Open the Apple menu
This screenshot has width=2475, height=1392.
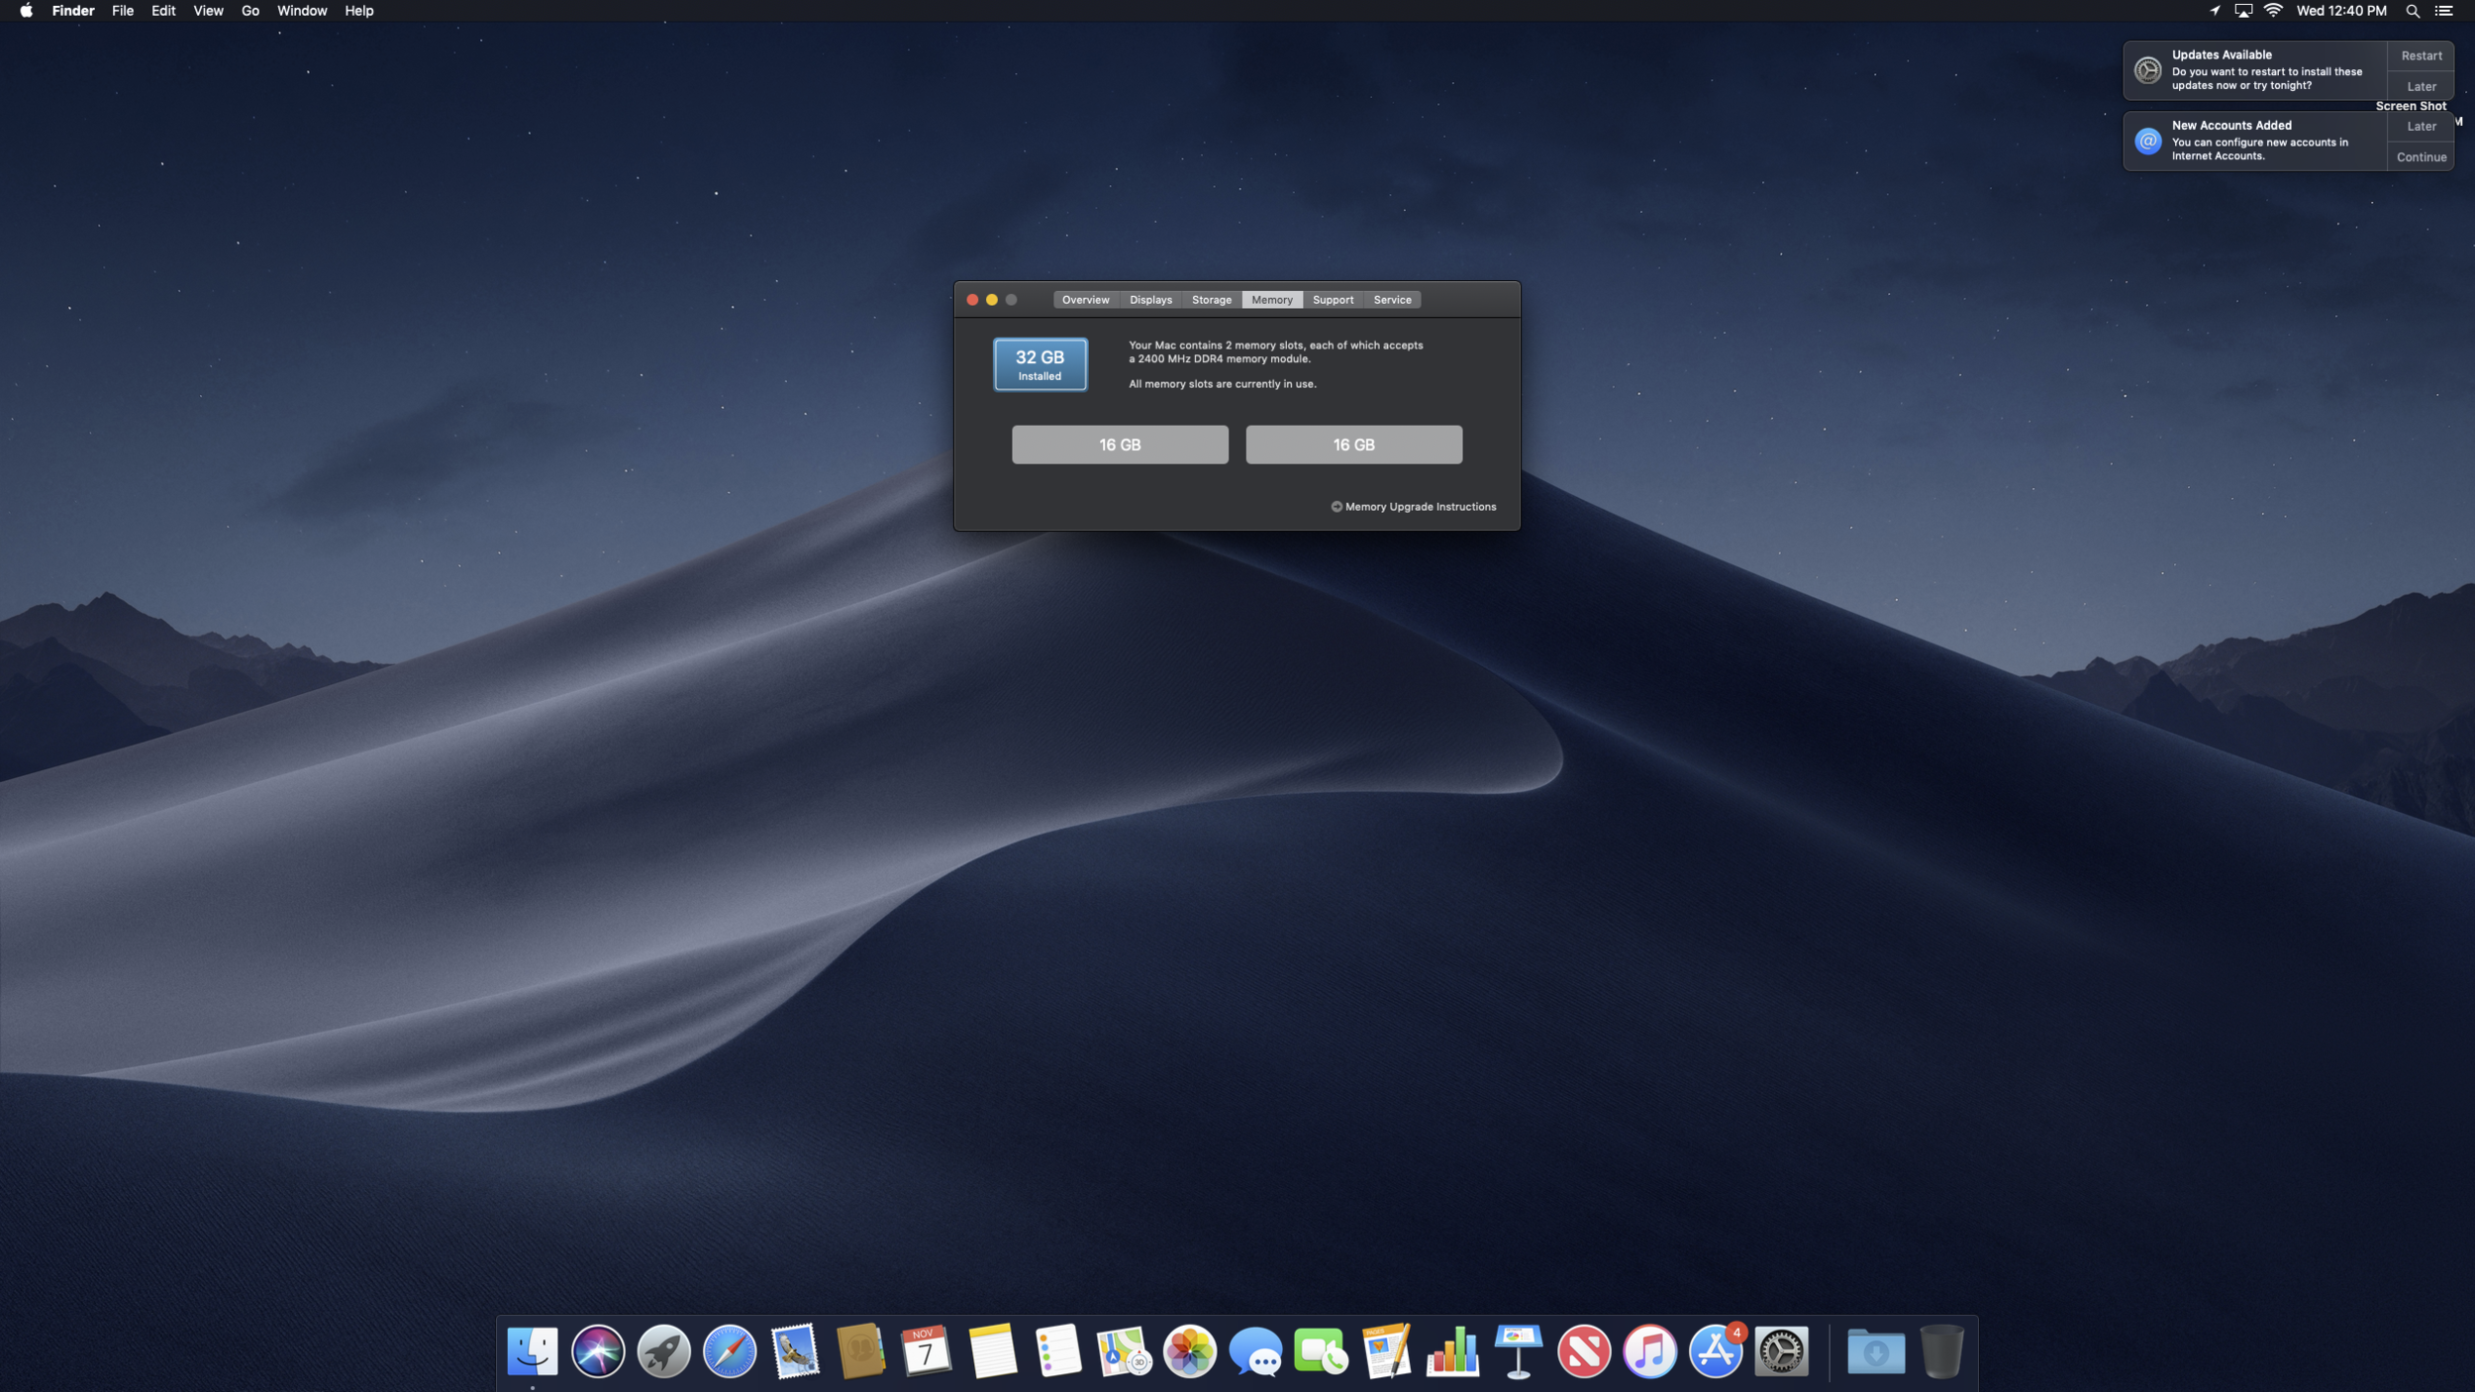pyautogui.click(x=26, y=11)
